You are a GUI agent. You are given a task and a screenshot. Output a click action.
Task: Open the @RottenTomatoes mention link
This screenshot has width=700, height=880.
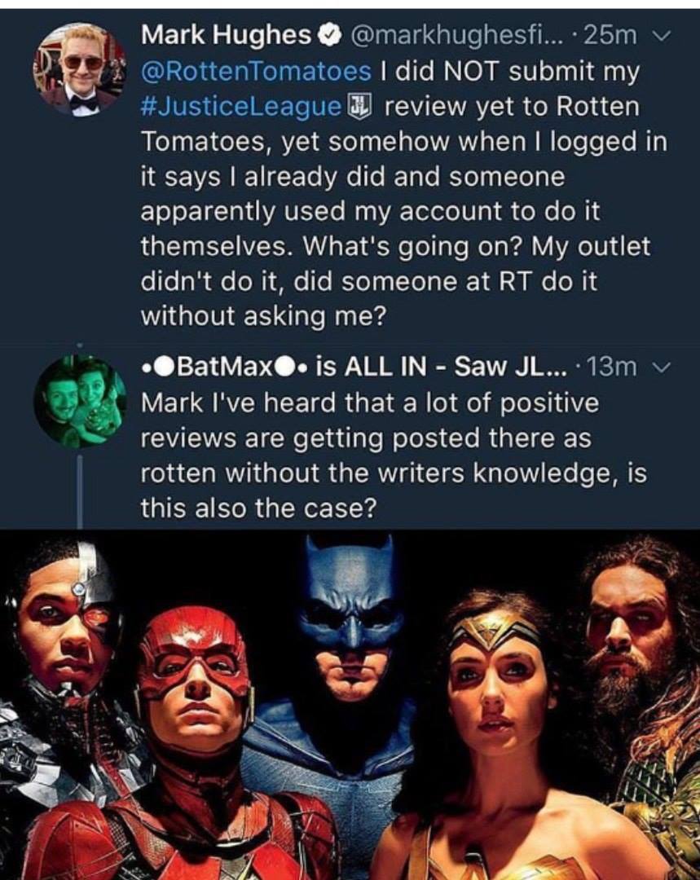pyautogui.click(x=257, y=71)
